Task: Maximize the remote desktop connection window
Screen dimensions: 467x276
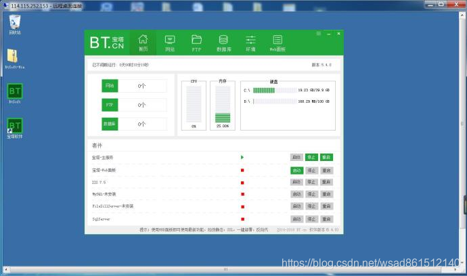Action: (x=441, y=4)
